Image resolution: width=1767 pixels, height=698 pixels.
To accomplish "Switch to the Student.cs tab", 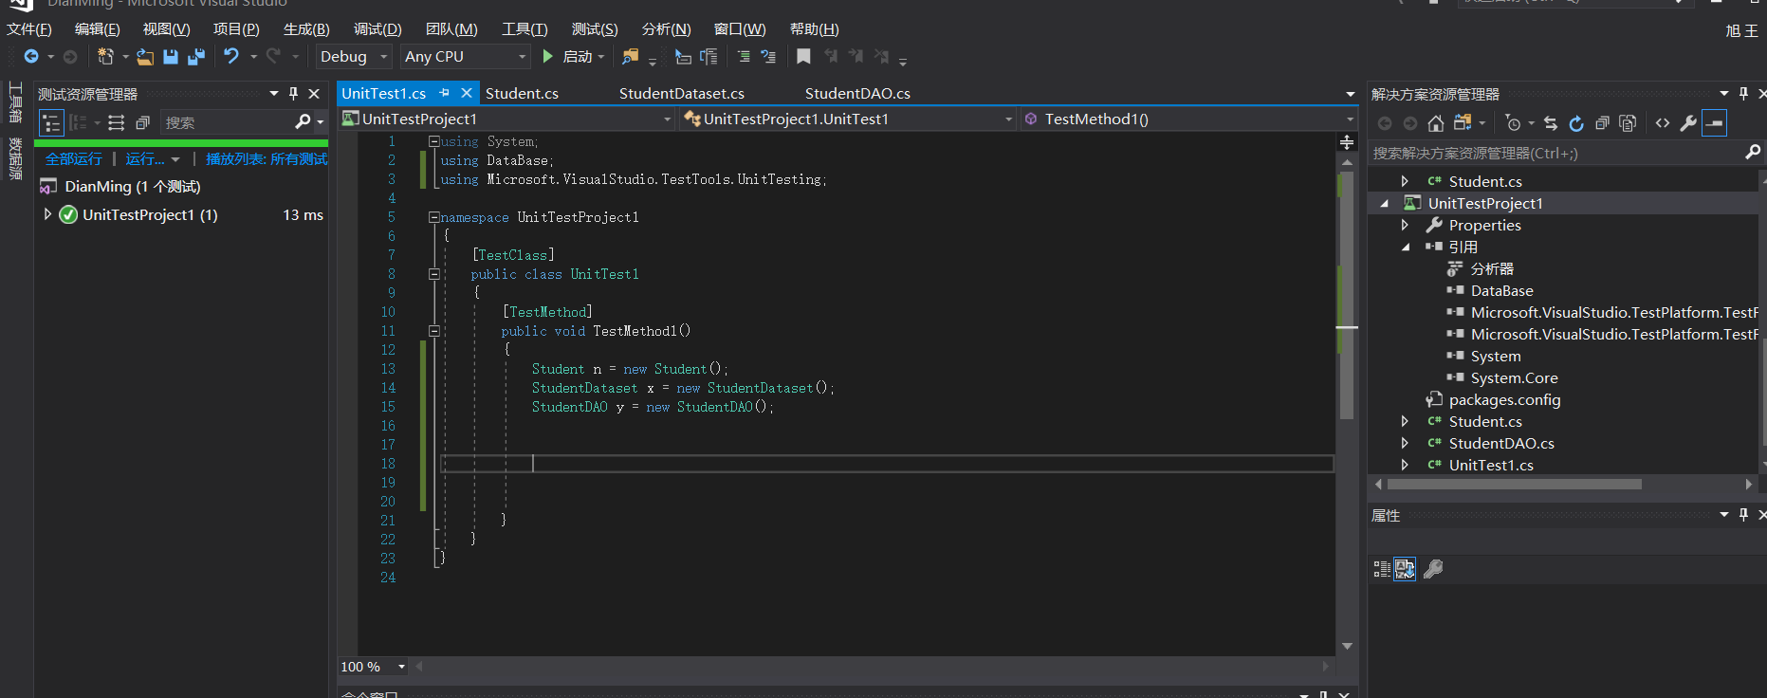I will point(522,93).
